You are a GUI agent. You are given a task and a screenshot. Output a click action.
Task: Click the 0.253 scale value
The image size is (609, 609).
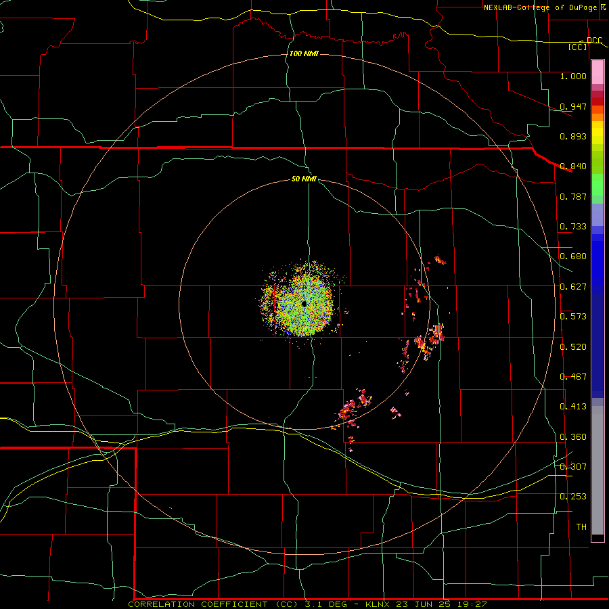(573, 497)
